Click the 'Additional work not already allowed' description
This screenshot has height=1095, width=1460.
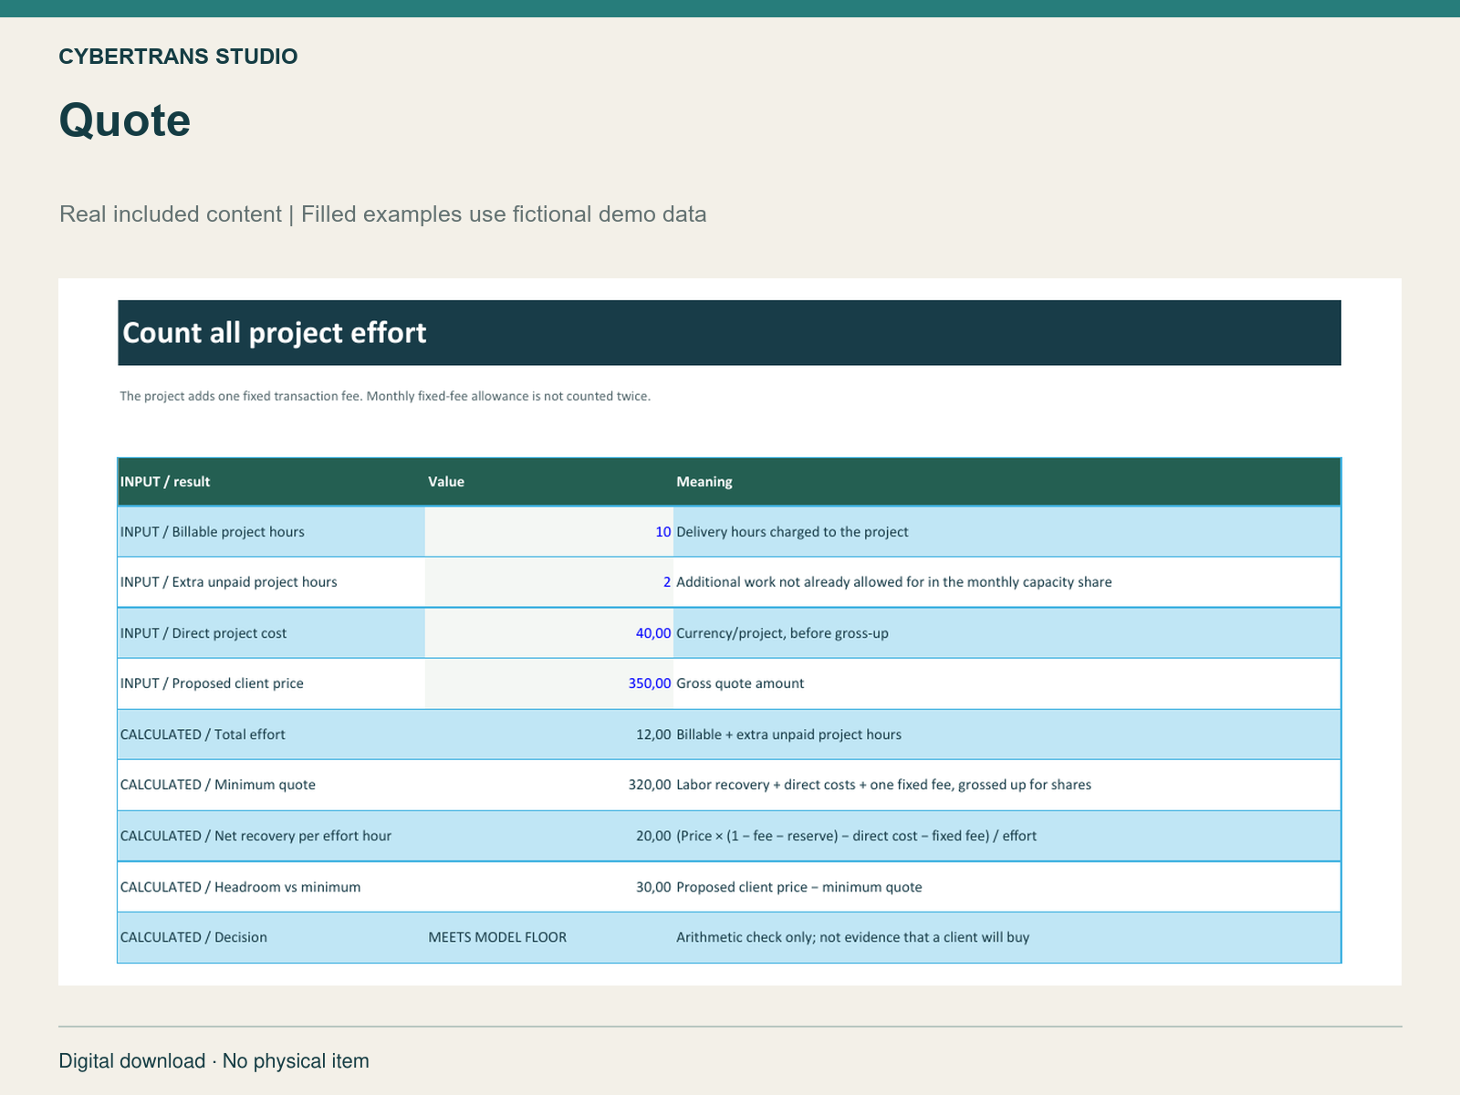coord(893,582)
